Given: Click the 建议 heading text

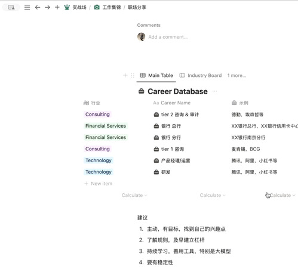Looking at the screenshot, I should click(142, 218).
